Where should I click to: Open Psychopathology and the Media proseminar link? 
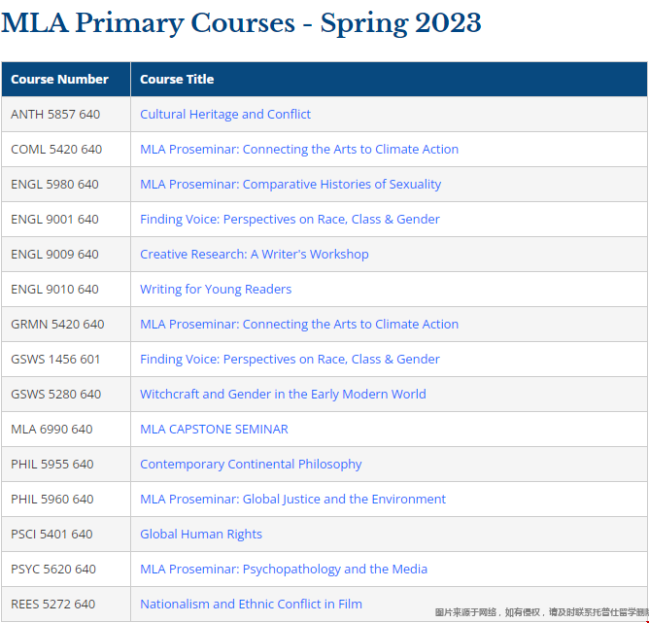point(284,570)
